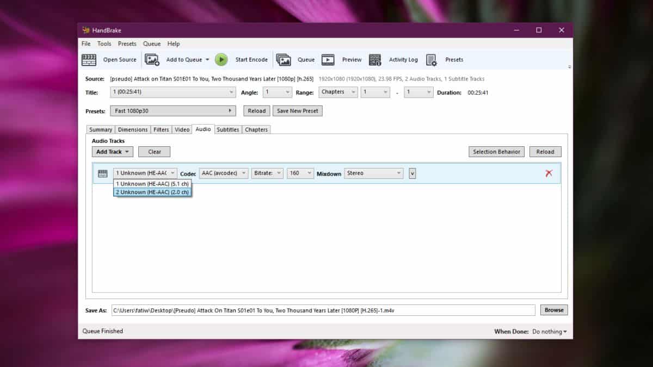This screenshot has height=367, width=653.
Task: Switch to the Subtitles tab
Action: 228,129
